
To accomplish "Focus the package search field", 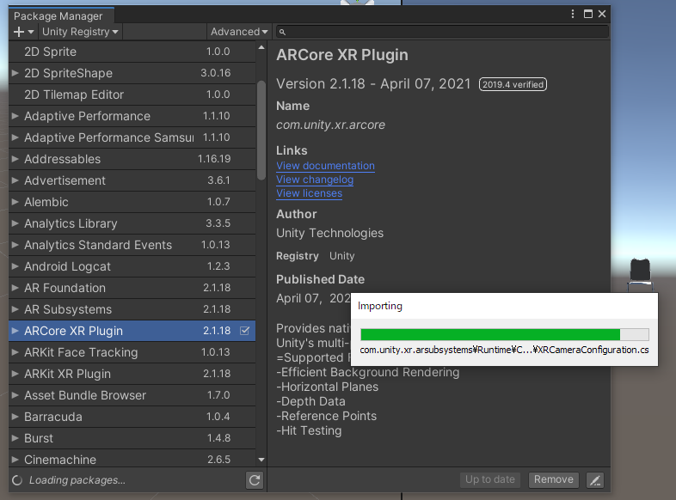I will tap(442, 32).
